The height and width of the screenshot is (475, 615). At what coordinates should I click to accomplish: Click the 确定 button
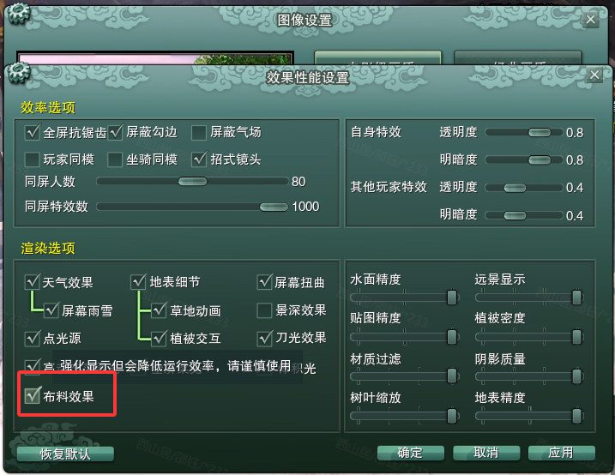411,453
